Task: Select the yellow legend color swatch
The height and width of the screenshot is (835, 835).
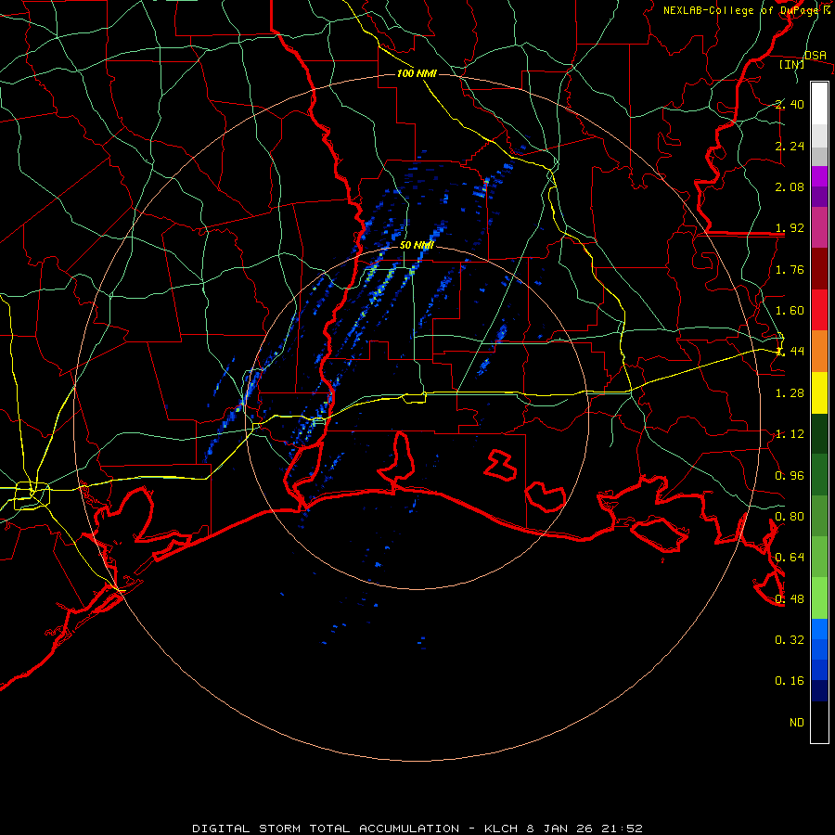Action: coord(819,392)
